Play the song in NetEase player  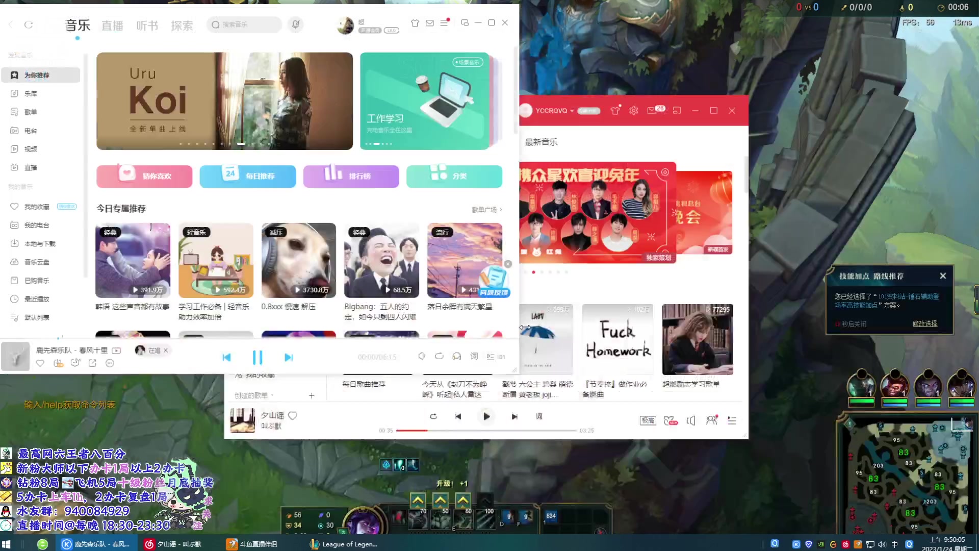pos(486,416)
